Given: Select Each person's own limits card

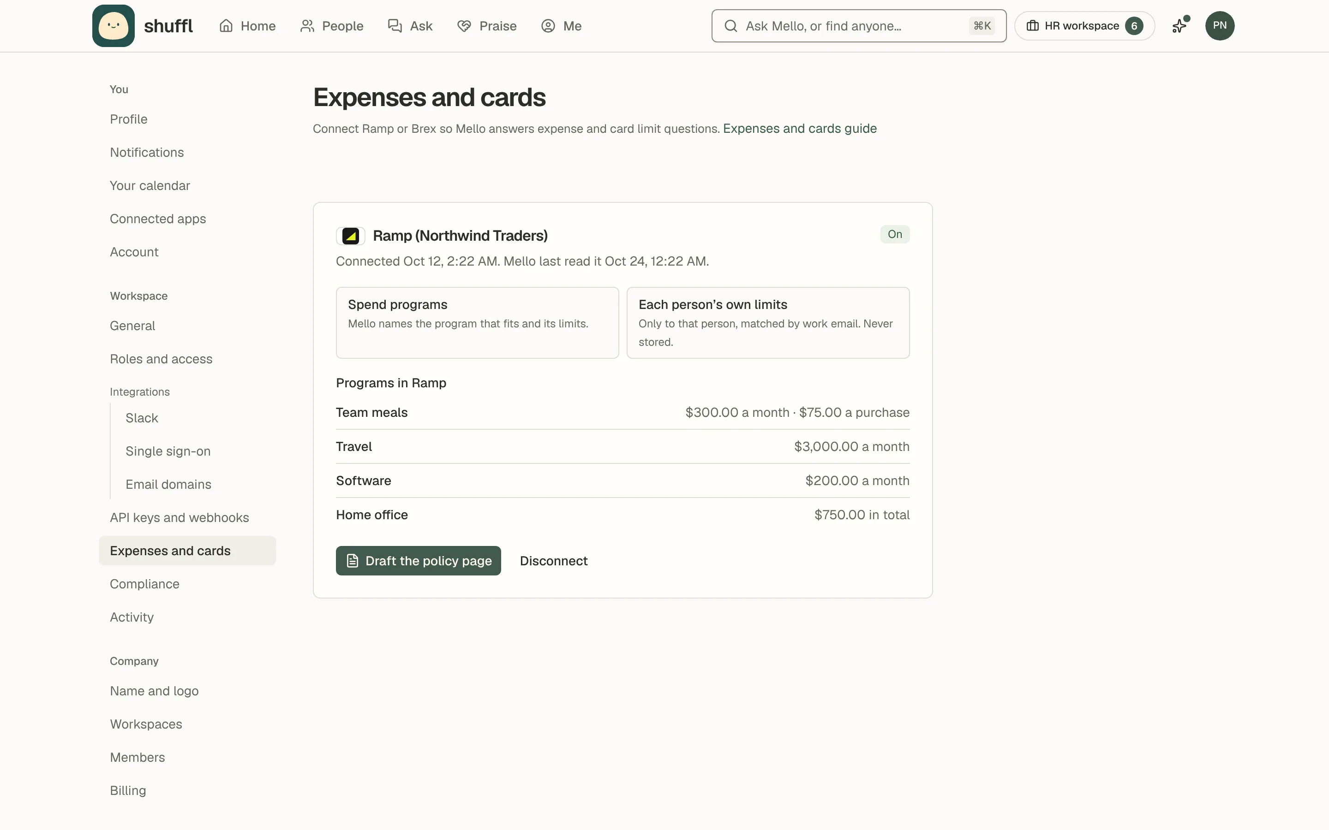Looking at the screenshot, I should tap(768, 323).
